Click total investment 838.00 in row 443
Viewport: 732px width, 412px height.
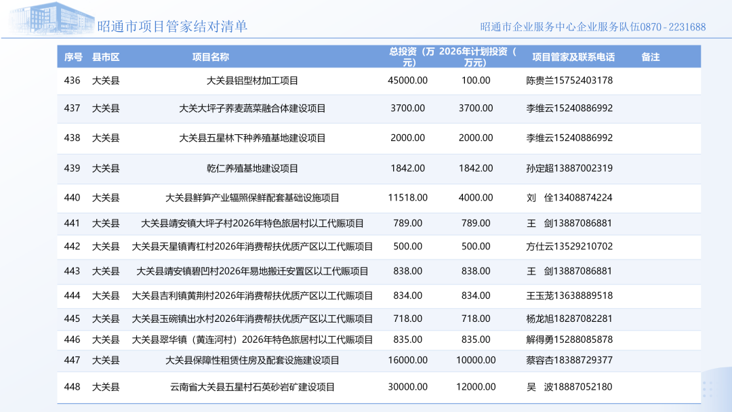[x=407, y=271]
